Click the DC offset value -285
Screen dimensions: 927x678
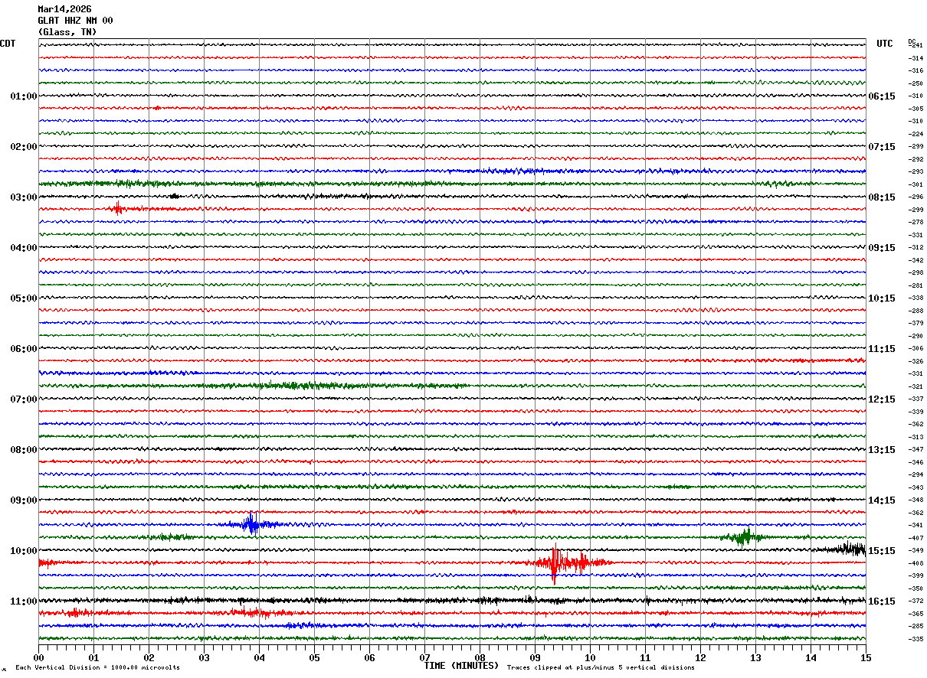tap(916, 626)
